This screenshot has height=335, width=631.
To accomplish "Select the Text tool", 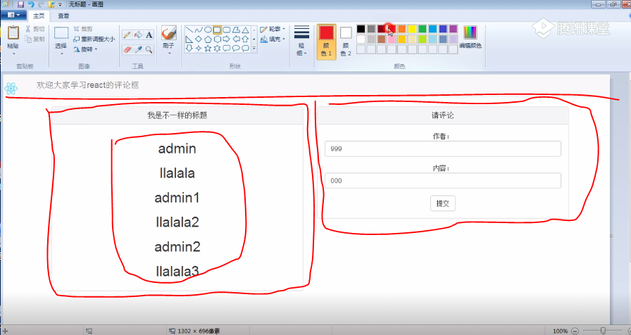I will click(149, 34).
